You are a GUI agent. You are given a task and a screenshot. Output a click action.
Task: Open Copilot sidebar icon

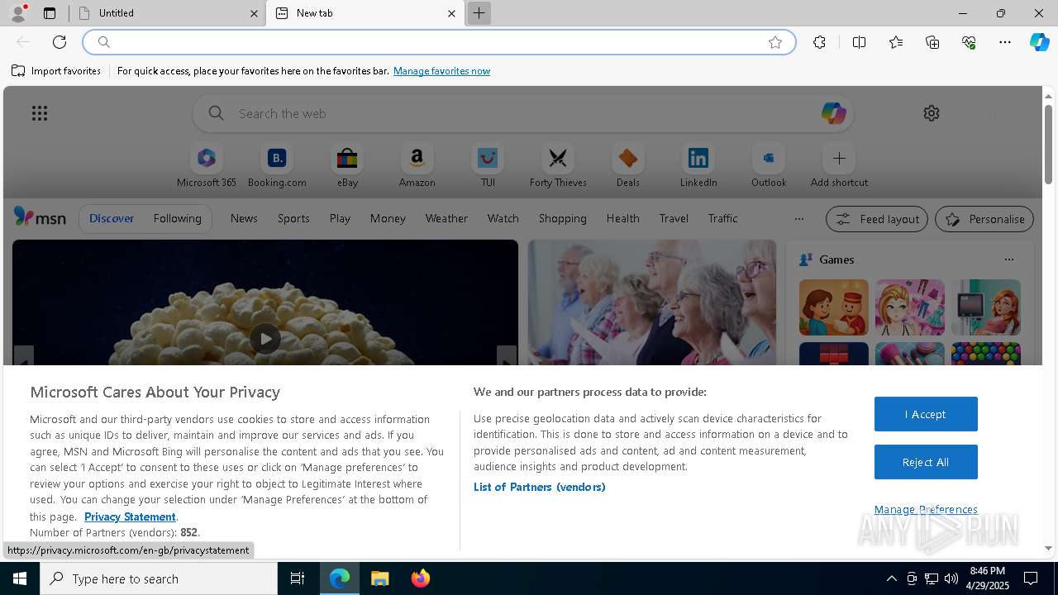[1039, 42]
